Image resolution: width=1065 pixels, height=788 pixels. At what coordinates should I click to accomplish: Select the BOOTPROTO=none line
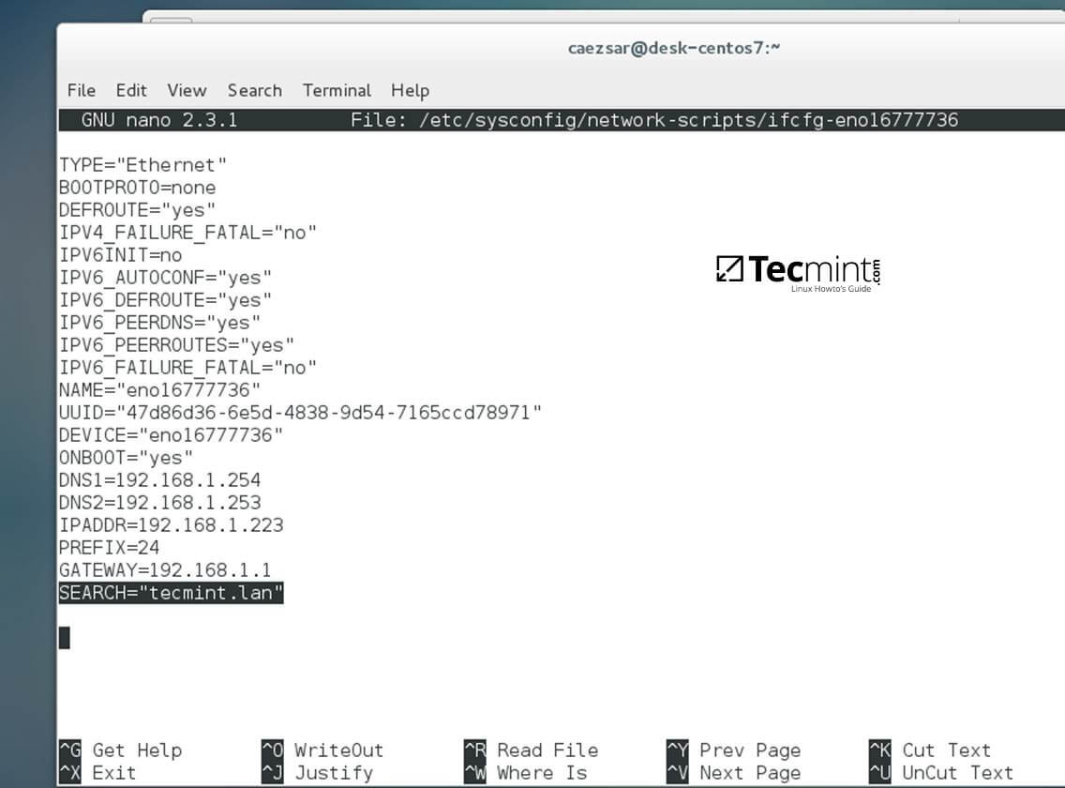(137, 188)
